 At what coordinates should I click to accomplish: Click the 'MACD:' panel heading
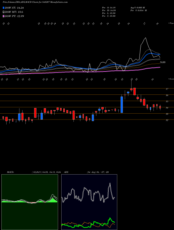click(x=10, y=172)
